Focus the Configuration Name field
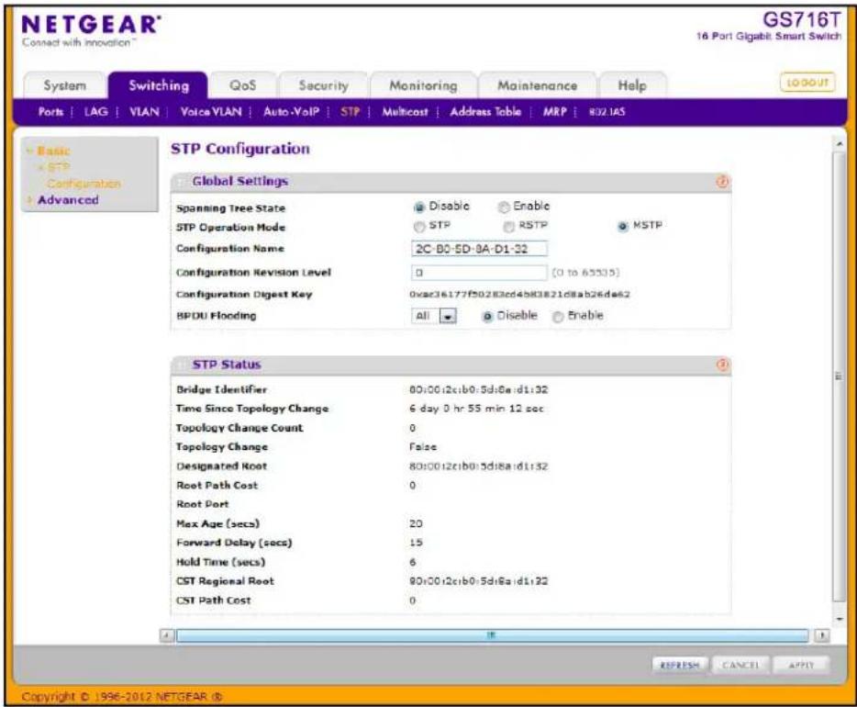 (479, 249)
